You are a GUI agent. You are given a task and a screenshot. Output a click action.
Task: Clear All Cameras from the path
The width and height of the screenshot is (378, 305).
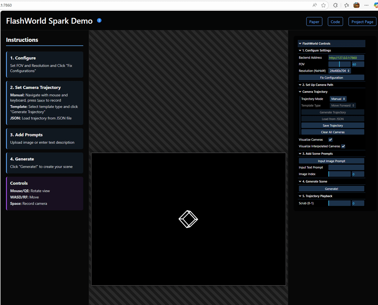333,132
